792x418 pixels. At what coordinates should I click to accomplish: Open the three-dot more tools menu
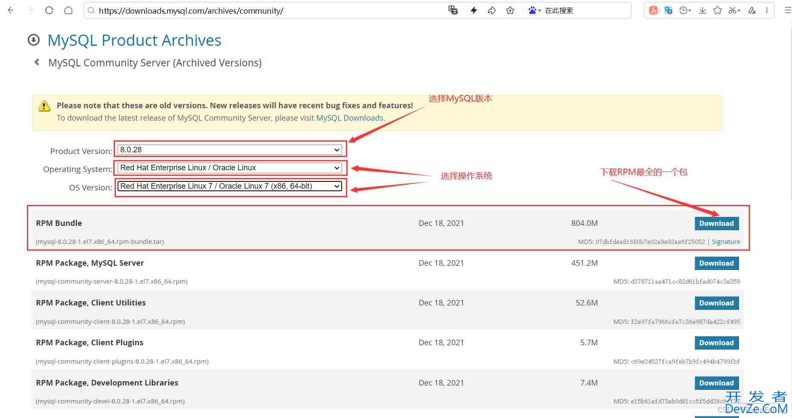(x=767, y=10)
